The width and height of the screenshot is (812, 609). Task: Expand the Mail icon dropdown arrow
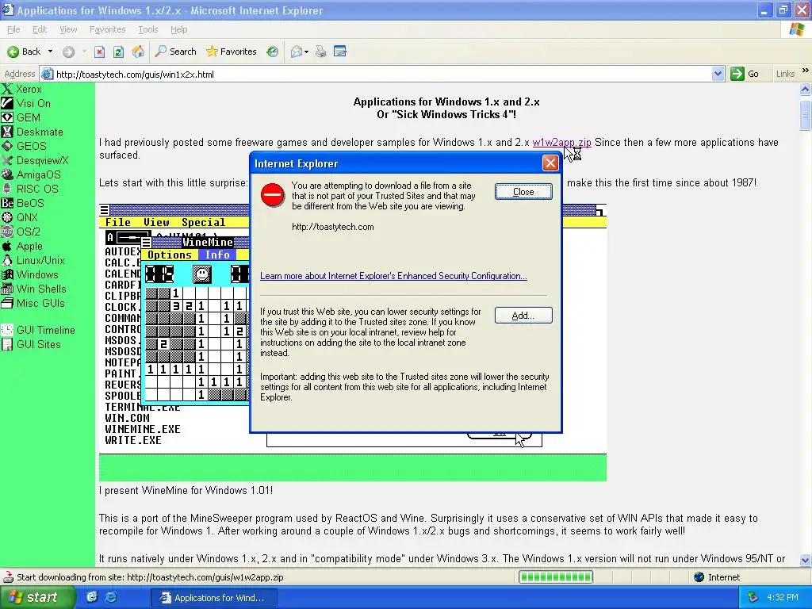tap(307, 52)
